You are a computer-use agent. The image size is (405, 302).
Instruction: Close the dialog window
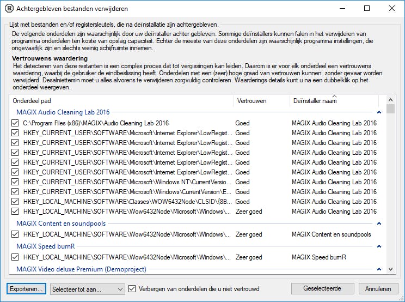click(x=392, y=9)
